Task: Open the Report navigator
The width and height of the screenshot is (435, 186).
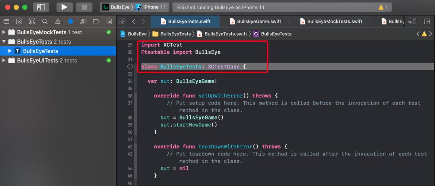Action: click(109, 21)
